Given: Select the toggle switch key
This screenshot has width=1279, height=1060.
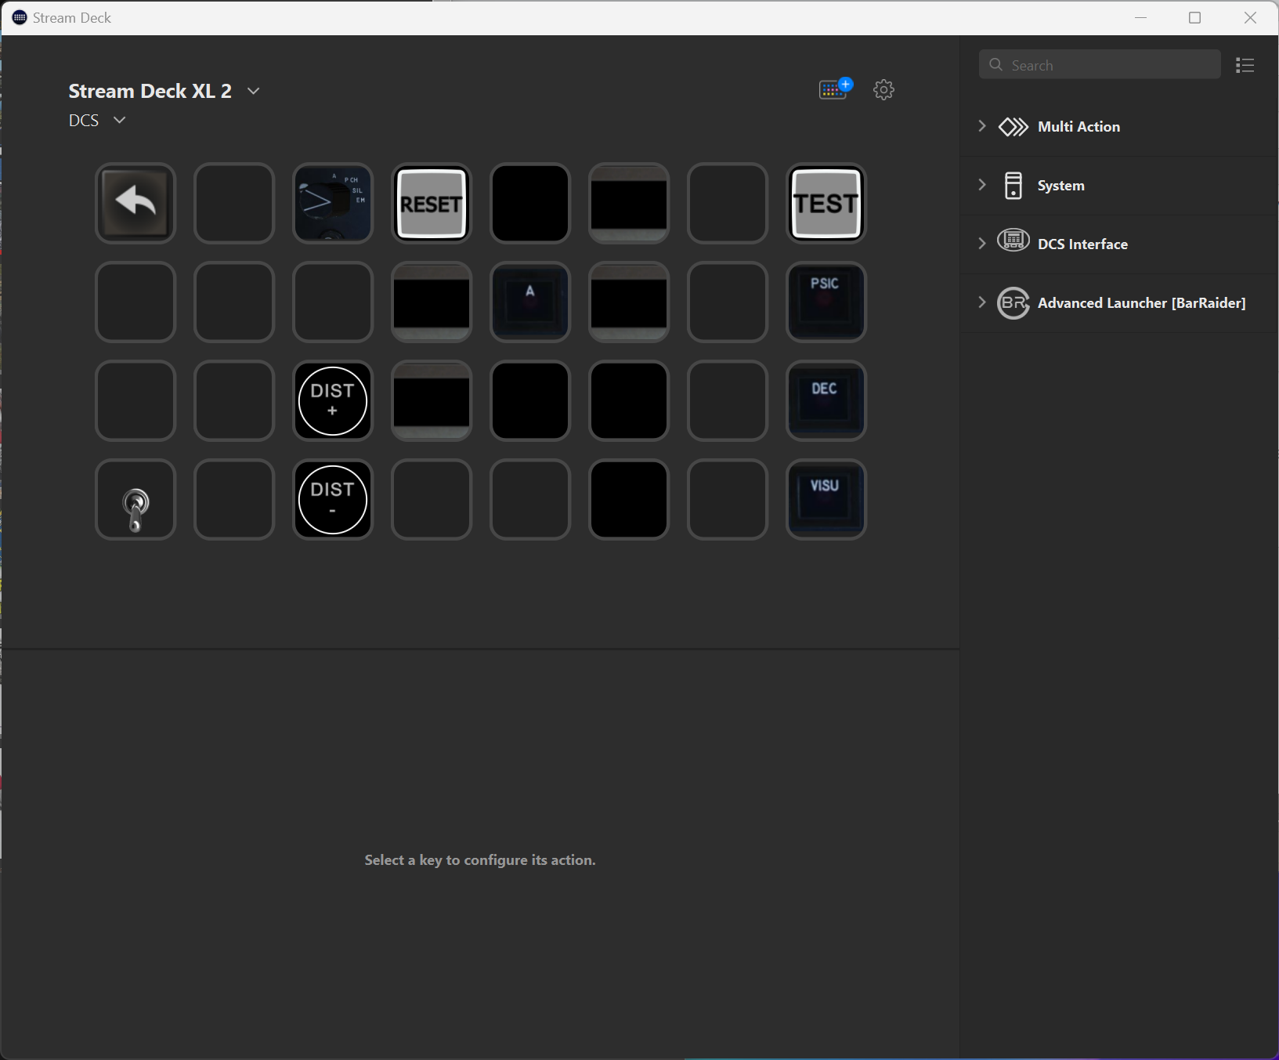Looking at the screenshot, I should tap(135, 500).
